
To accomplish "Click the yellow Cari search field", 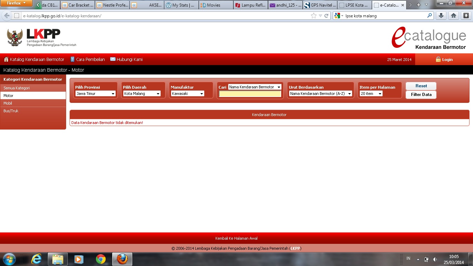I will tap(250, 94).
